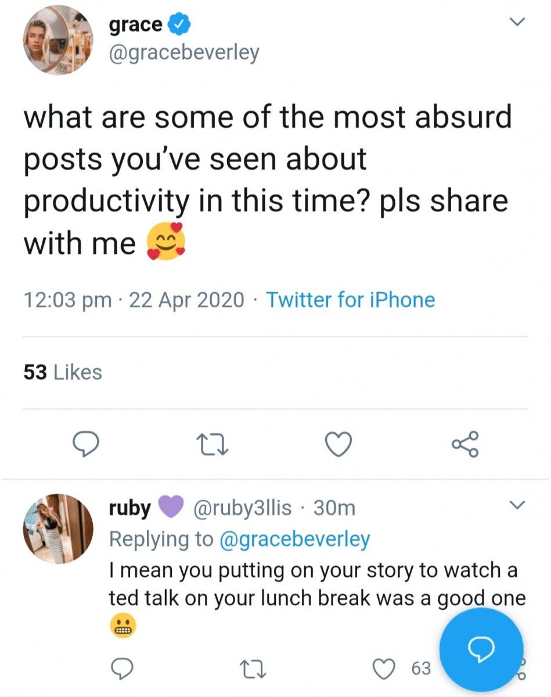Reply to ruby's comment
The width and height of the screenshot is (551, 697).
pyautogui.click(x=122, y=669)
